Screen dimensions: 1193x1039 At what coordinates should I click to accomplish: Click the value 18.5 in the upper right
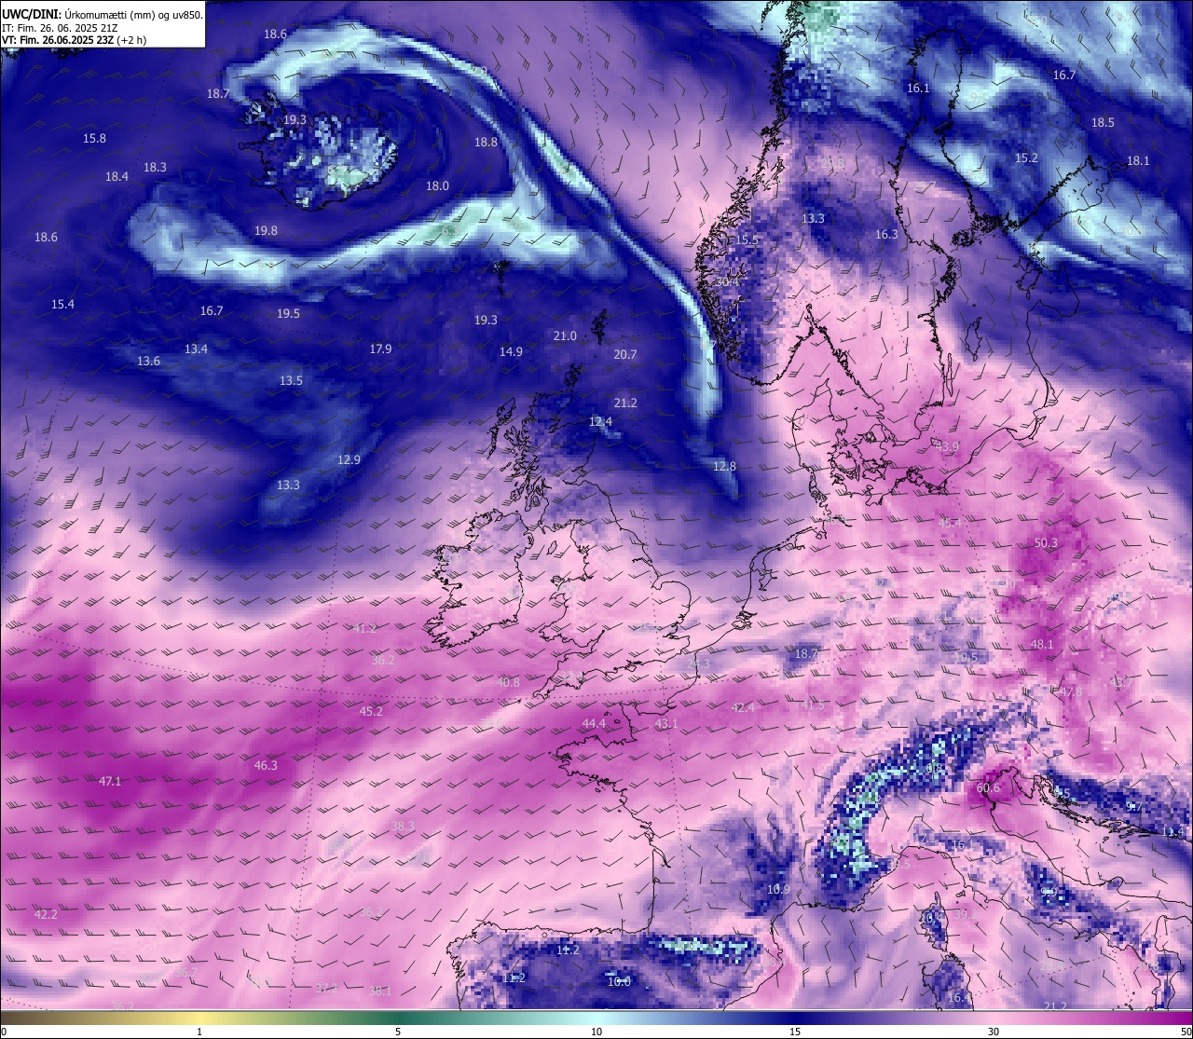coord(1103,122)
